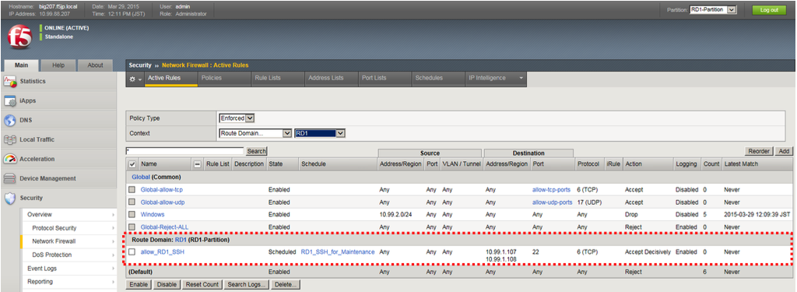This screenshot has height=292, width=797.
Task: Open the DNS globe icon
Action: 10,120
